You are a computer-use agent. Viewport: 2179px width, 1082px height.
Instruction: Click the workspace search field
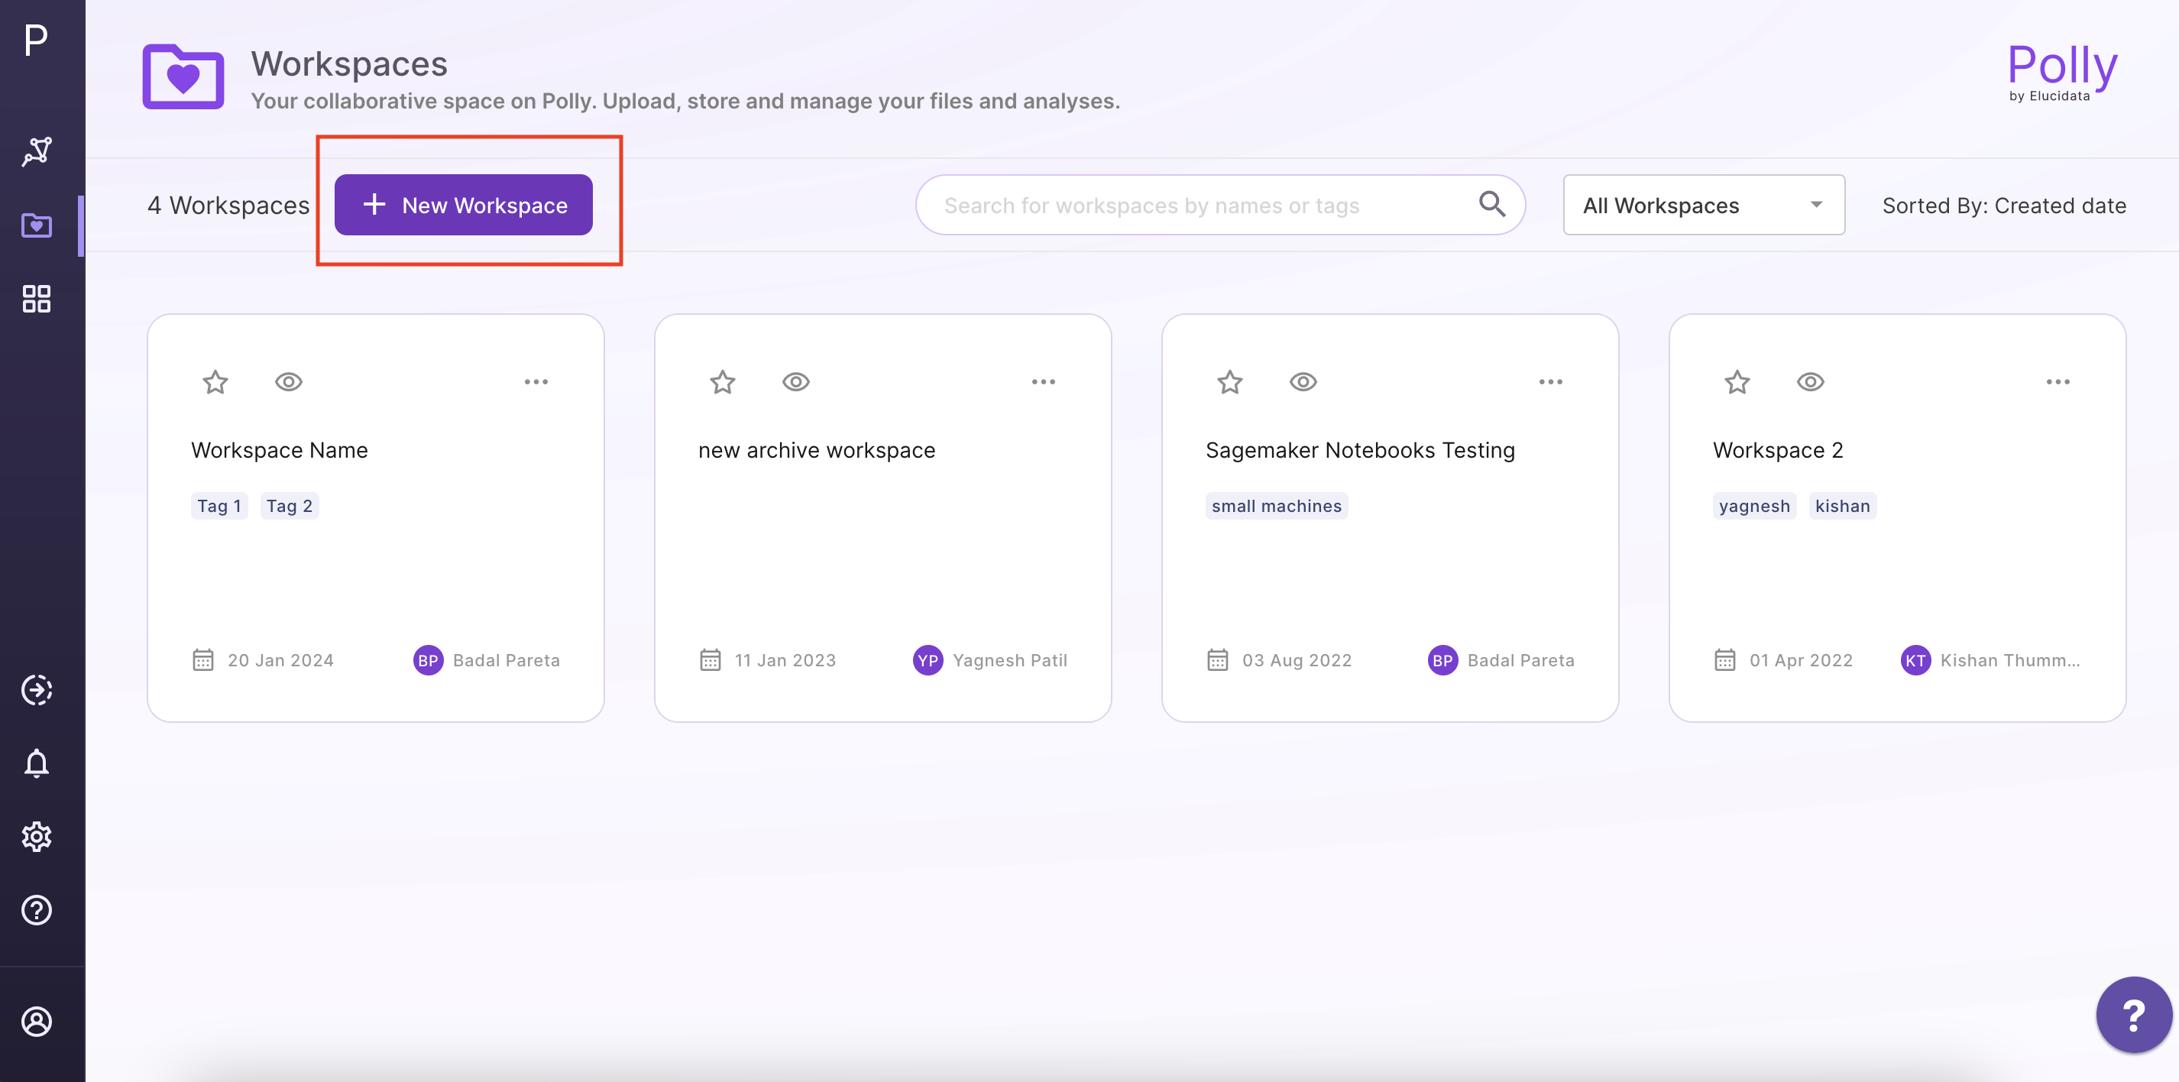coord(1219,205)
